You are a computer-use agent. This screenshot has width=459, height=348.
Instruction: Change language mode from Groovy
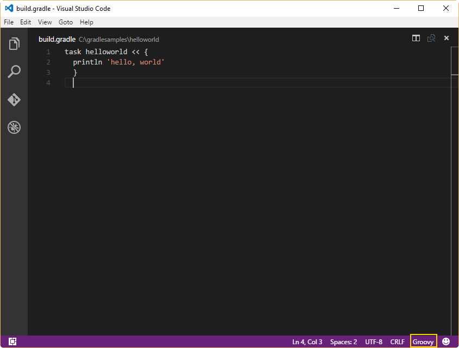click(x=423, y=341)
